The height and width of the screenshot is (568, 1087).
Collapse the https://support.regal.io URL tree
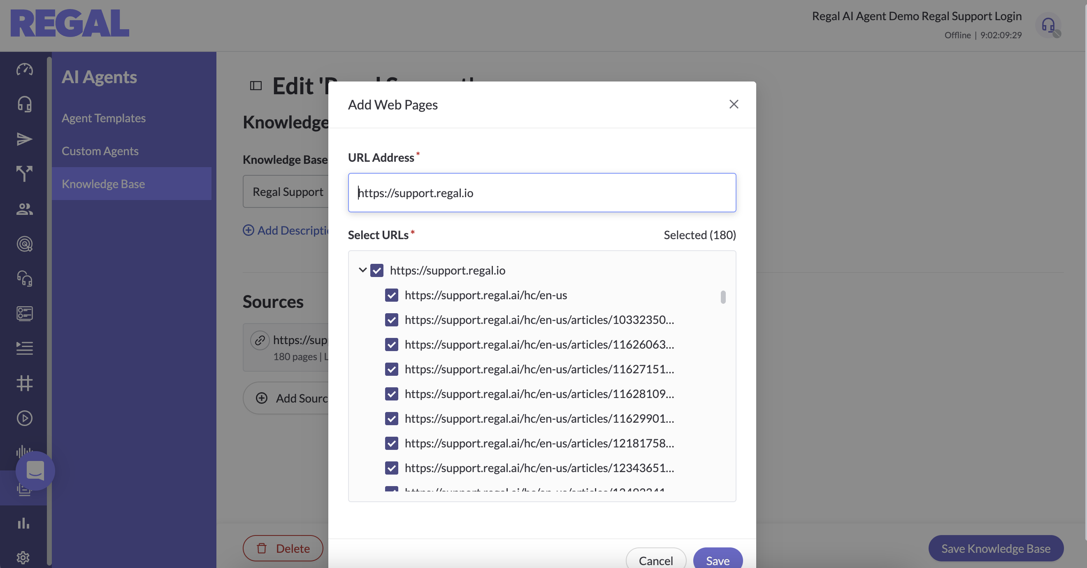tap(362, 270)
